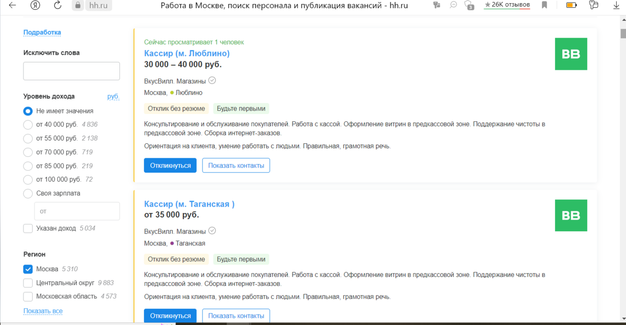
Task: Open downloads with the arrow icon
Action: coord(616,6)
